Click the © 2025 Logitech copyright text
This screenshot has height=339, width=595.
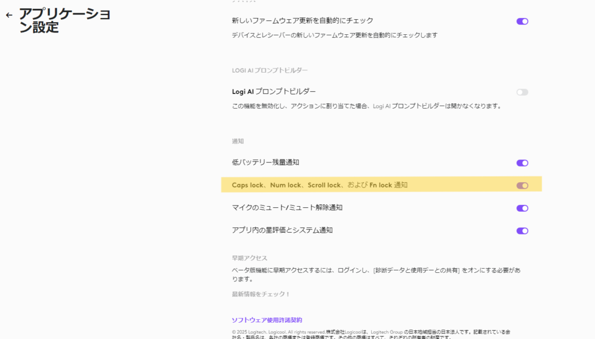(x=371, y=334)
